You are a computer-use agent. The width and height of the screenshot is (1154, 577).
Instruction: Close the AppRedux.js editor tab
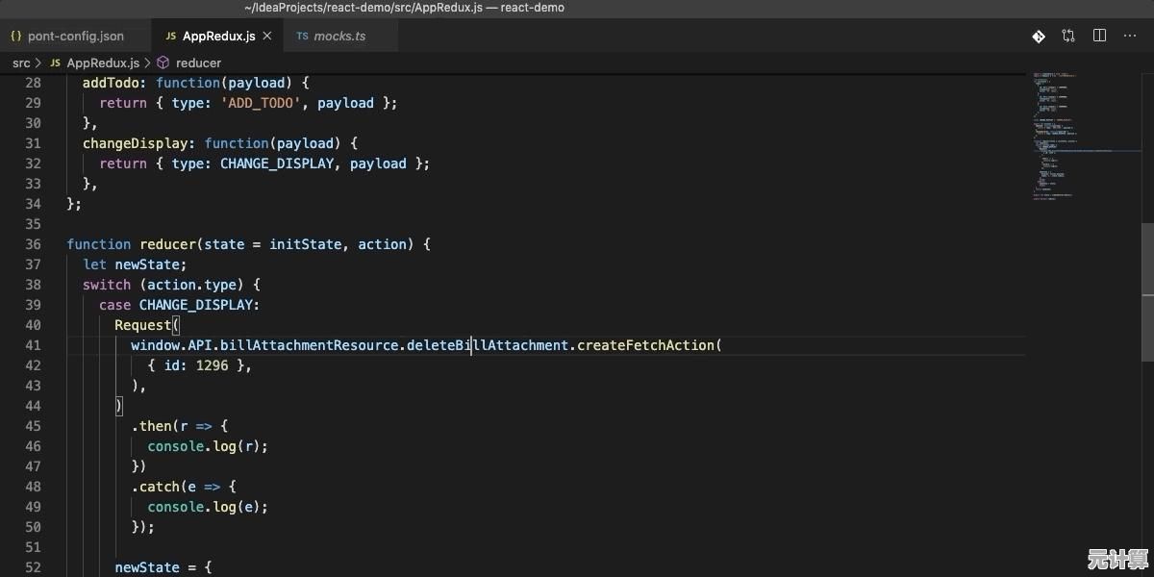(267, 37)
